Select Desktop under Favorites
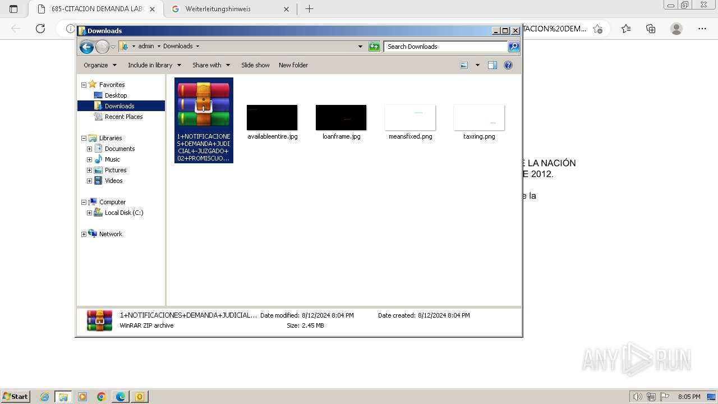Viewport: 718px width, 404px height. coord(116,95)
